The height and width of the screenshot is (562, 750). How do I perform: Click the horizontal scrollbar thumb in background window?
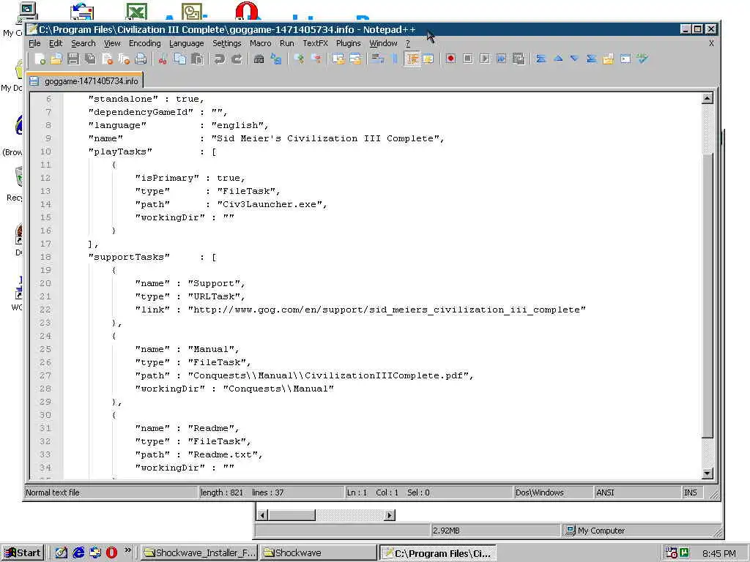292,515
